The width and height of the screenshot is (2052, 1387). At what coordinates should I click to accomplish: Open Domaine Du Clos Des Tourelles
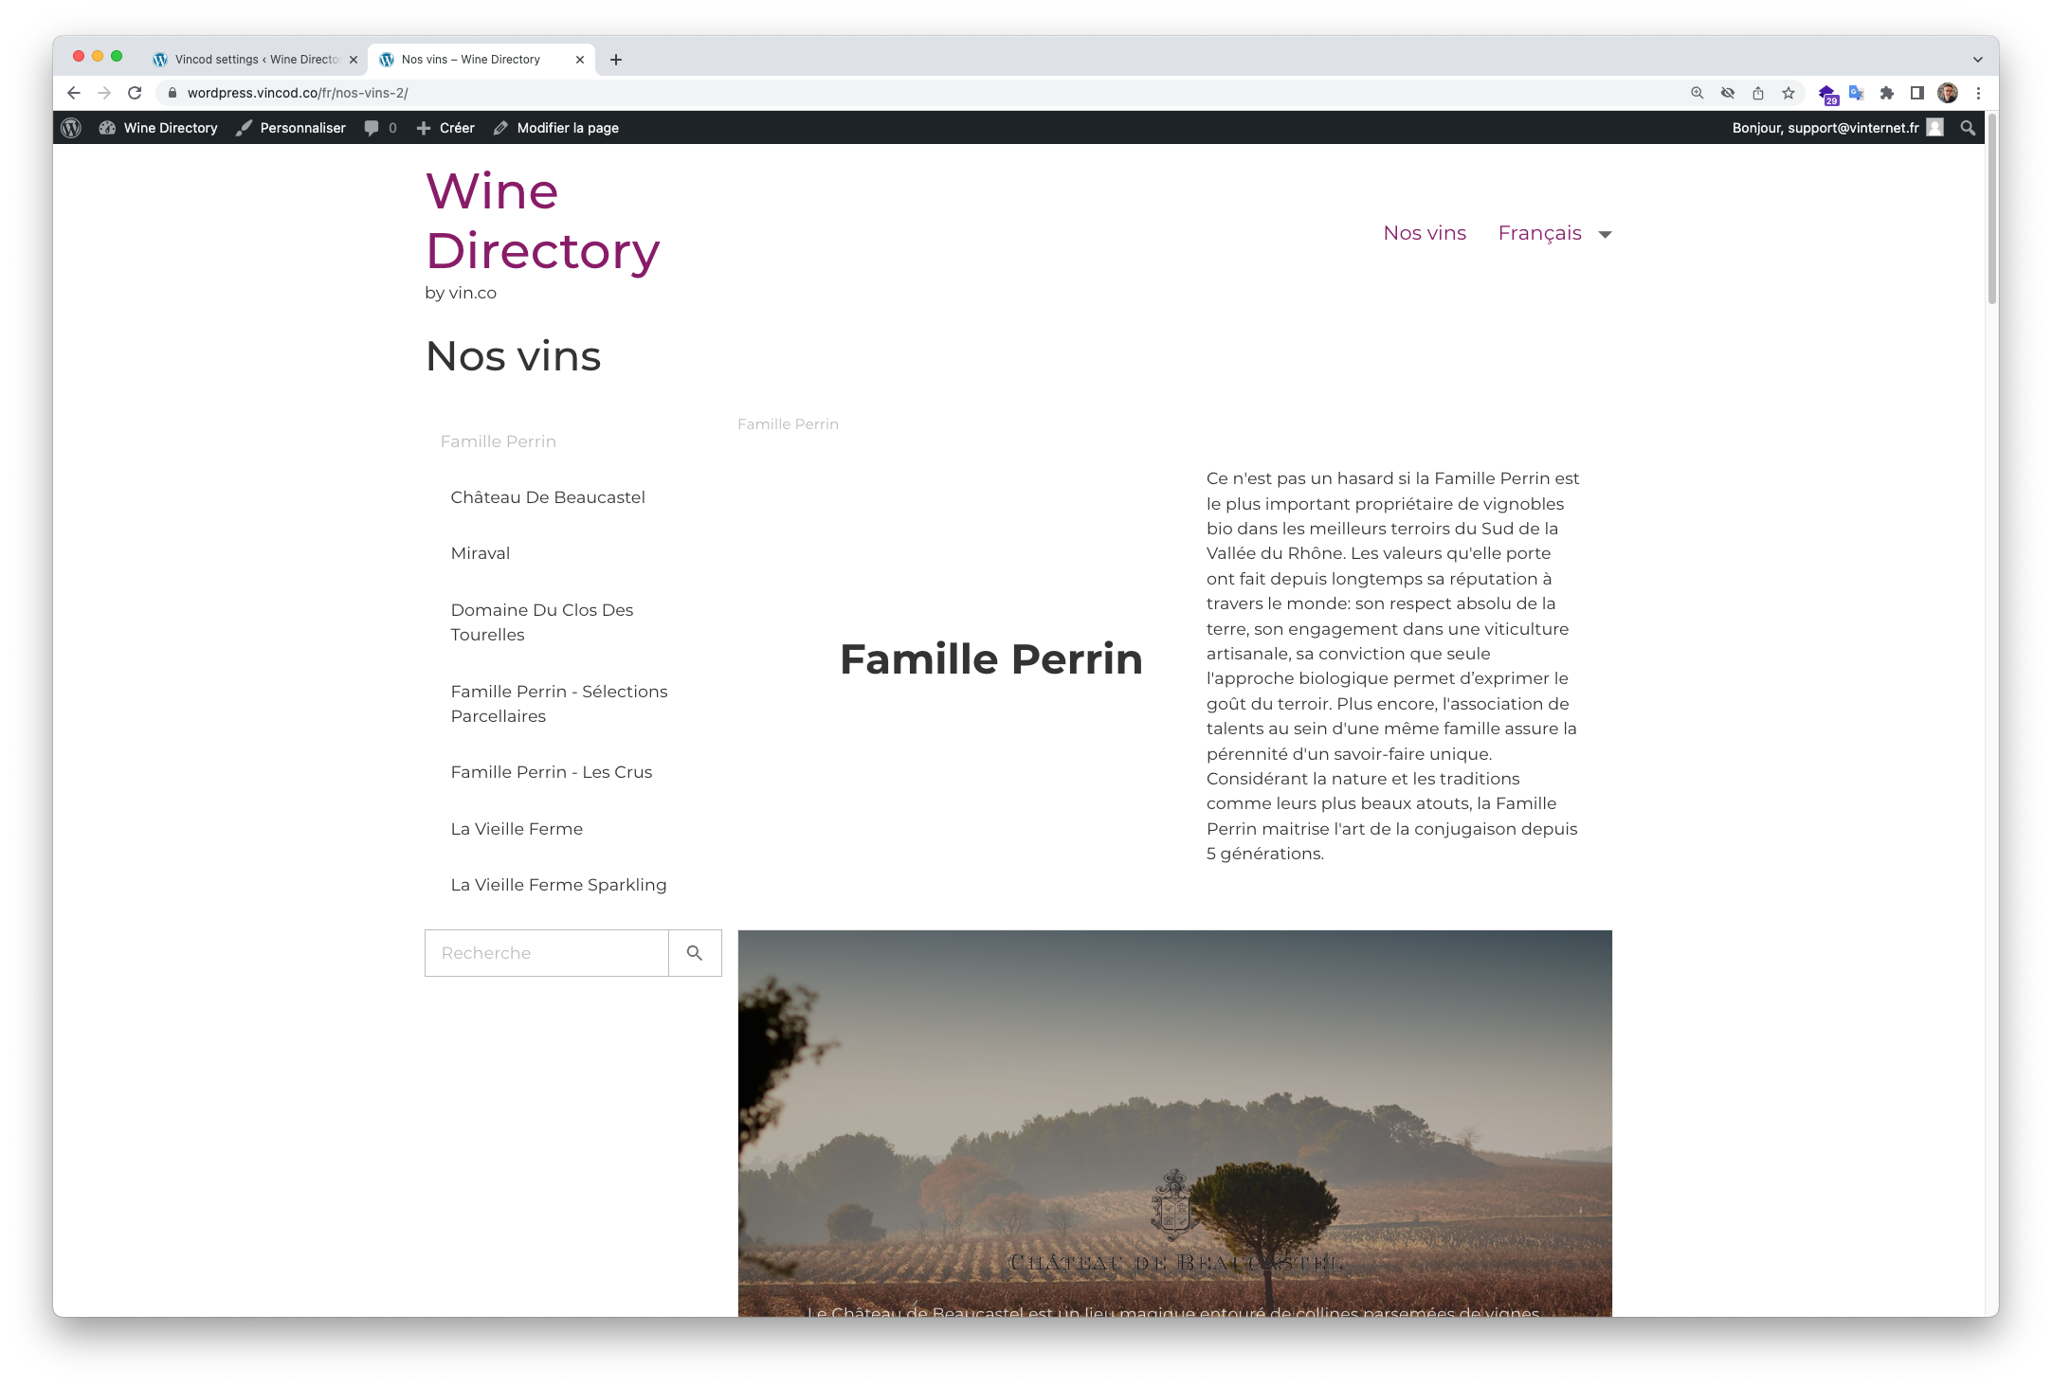coord(542,622)
